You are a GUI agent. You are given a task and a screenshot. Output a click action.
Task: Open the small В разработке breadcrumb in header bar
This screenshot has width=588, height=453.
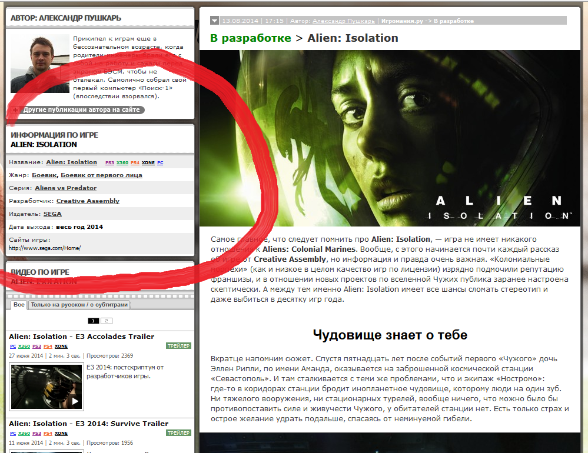pyautogui.click(x=454, y=21)
